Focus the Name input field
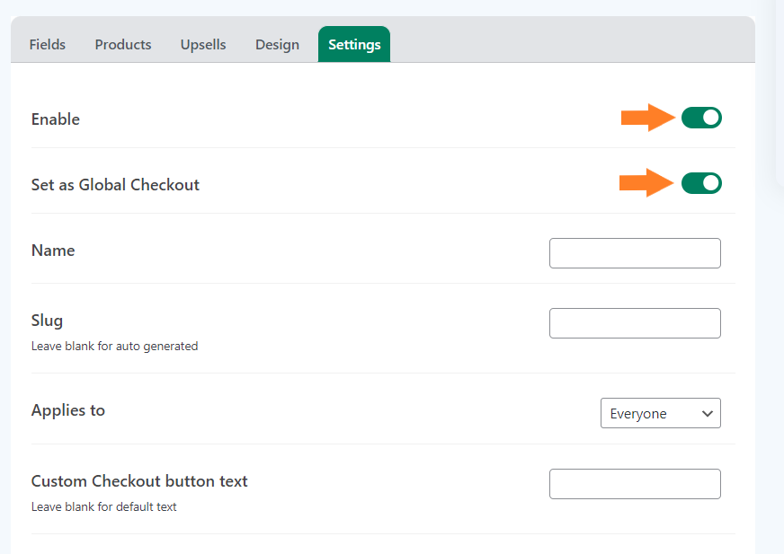This screenshot has height=554, width=784. coord(635,253)
